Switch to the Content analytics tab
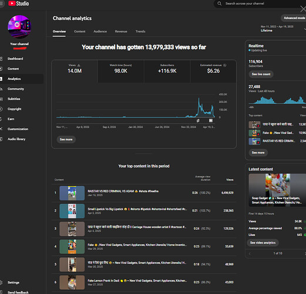Viewport: 306px width, 294px height. coord(80,31)
